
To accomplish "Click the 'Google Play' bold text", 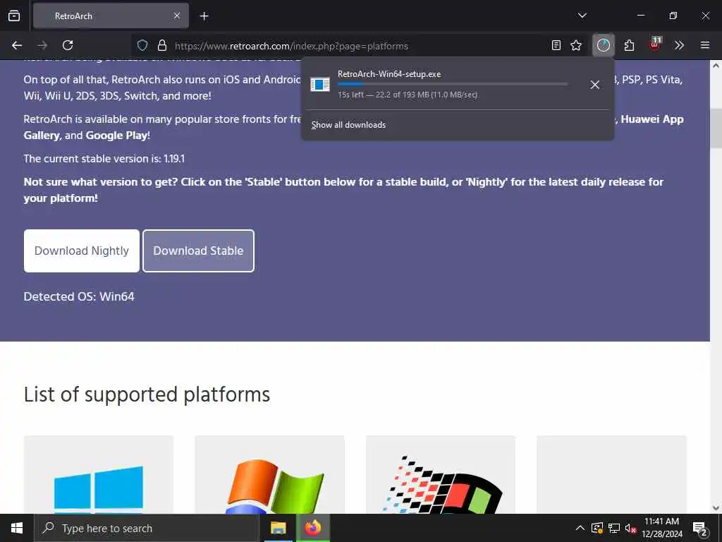I will click(x=117, y=135).
